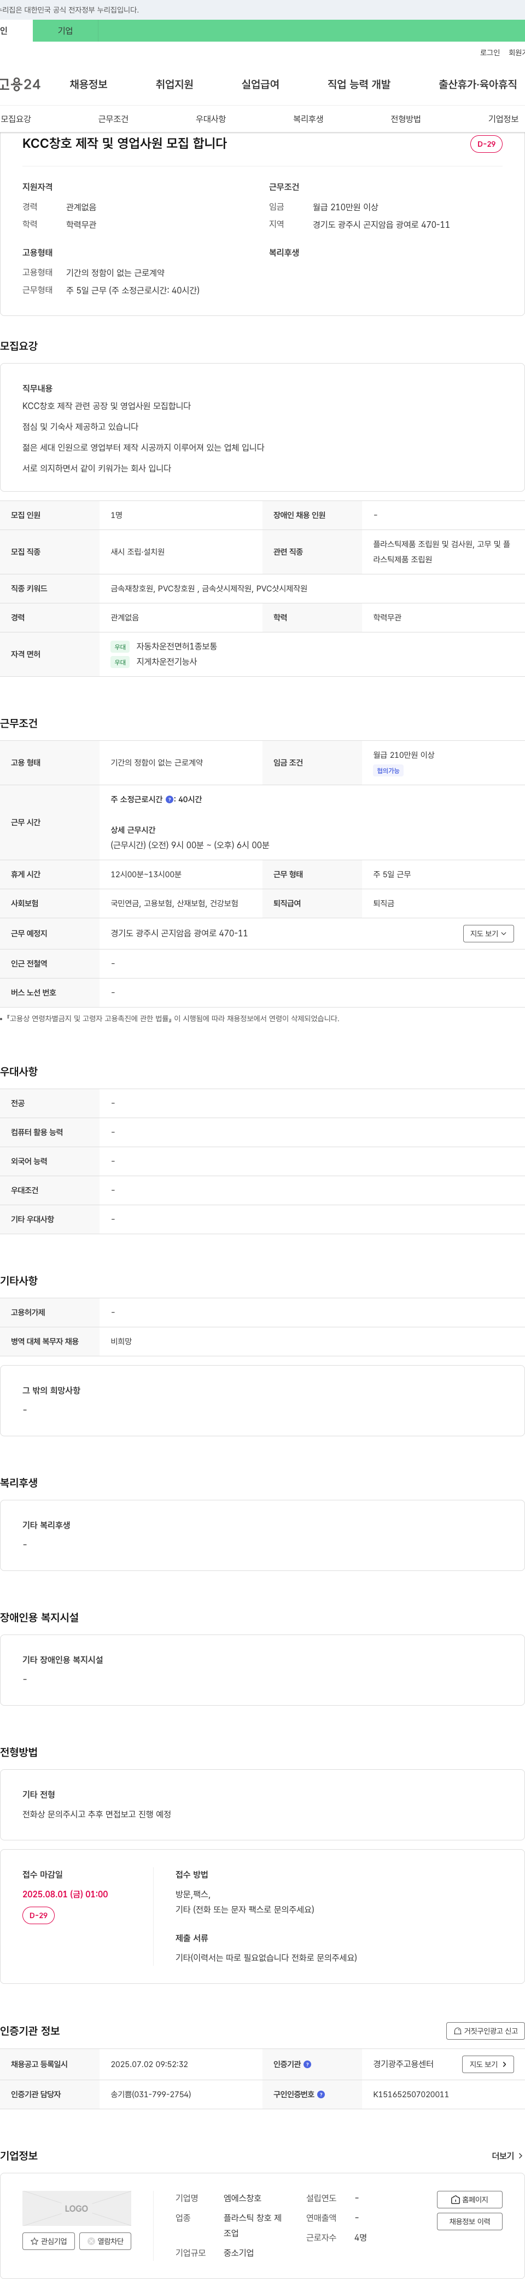Click the 열람차단 button
This screenshot has width=525, height=2279.
[105, 2241]
